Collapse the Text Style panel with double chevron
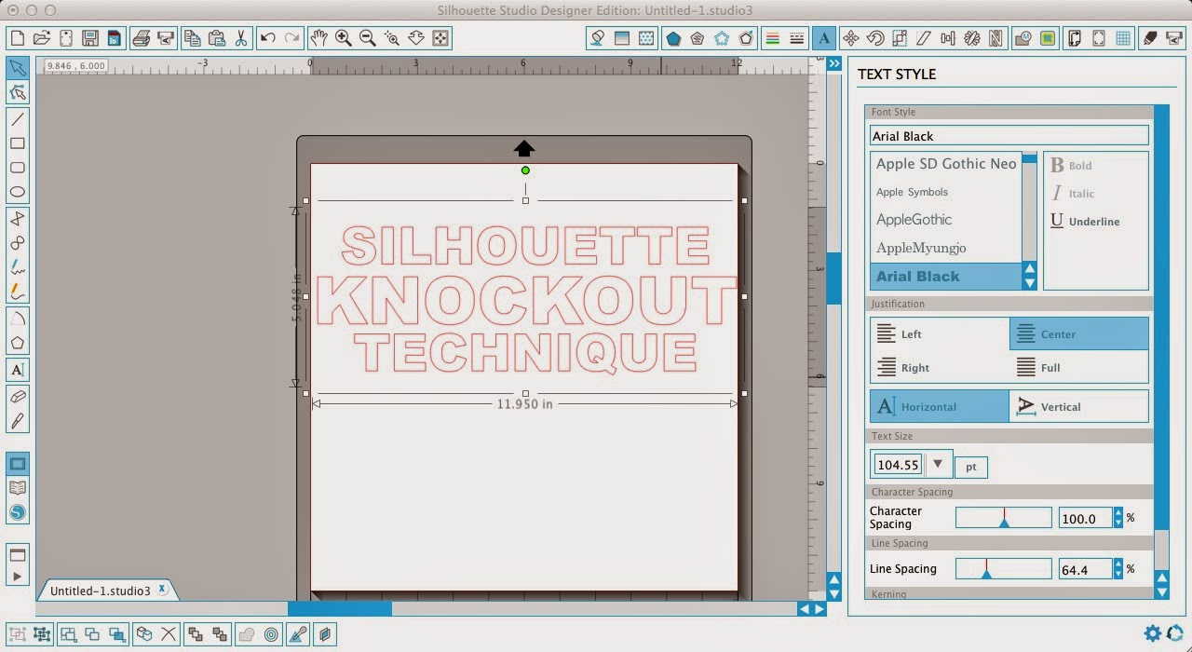The width and height of the screenshot is (1192, 652). coord(833,63)
